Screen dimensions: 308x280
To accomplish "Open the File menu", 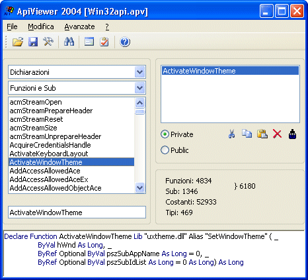I will pyautogui.click(x=12, y=26).
